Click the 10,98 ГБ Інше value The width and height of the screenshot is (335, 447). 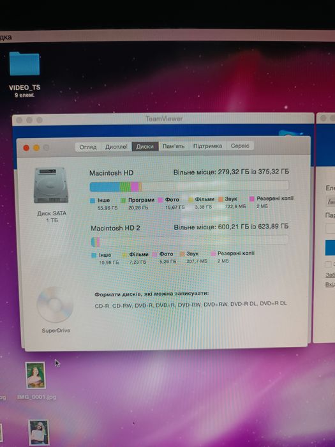(x=109, y=262)
